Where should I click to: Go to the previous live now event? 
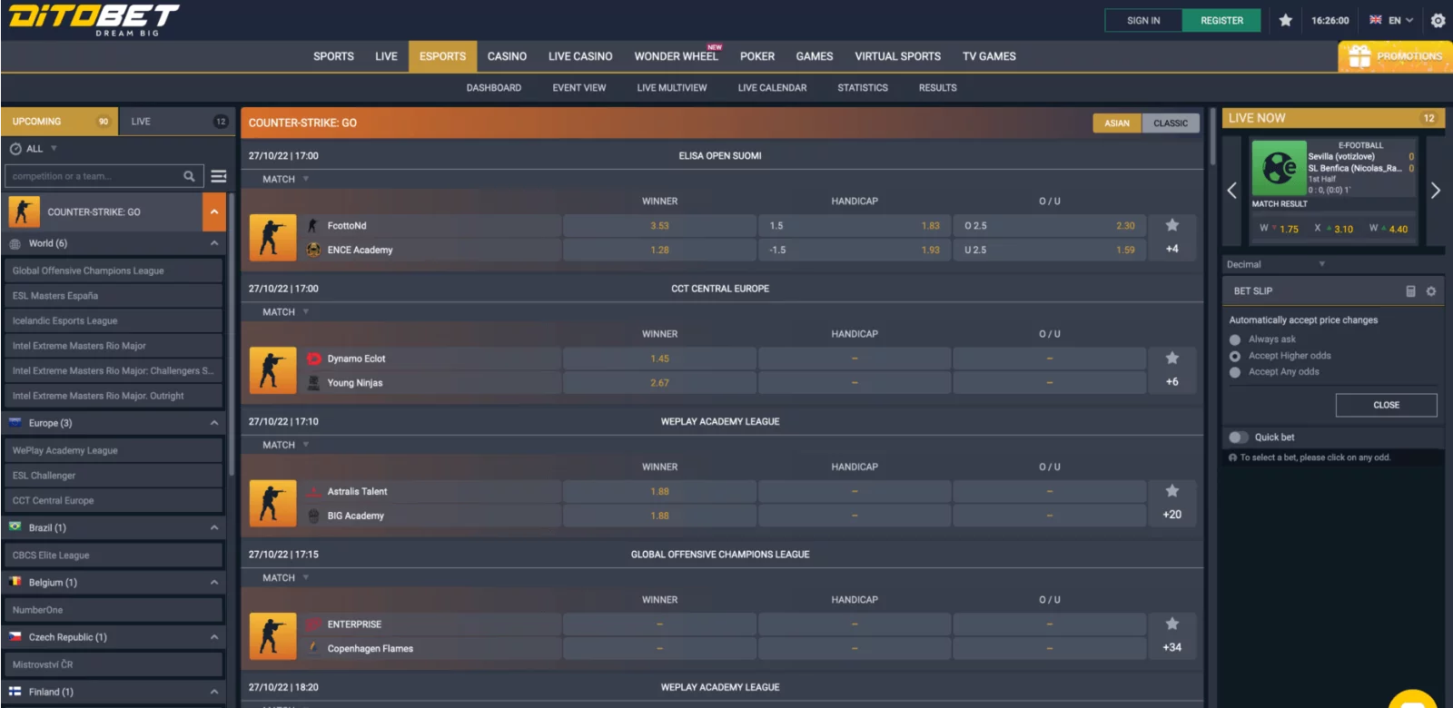point(1232,190)
